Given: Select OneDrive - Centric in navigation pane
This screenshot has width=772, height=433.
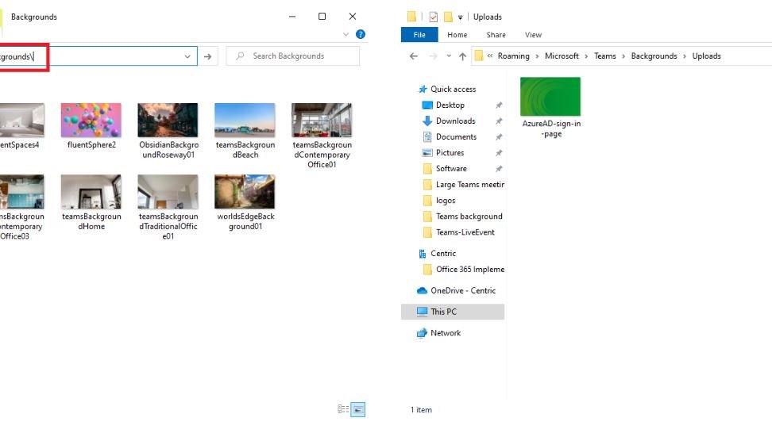Looking at the screenshot, I should tap(463, 290).
